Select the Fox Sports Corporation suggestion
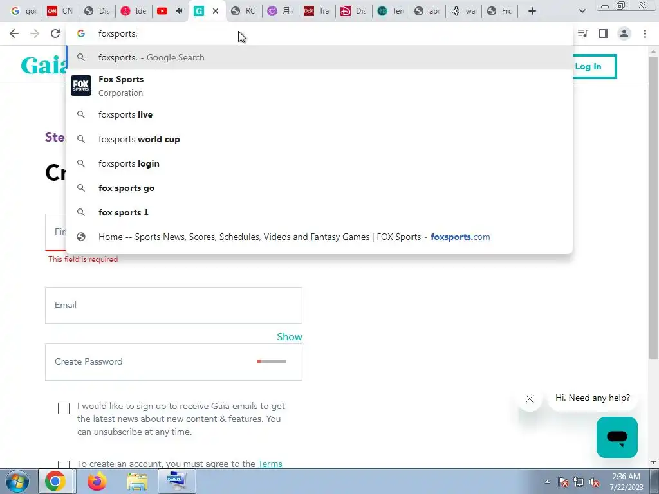 319,86
